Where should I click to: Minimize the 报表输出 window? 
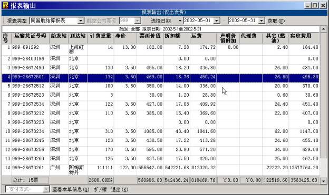click(x=307, y=5)
